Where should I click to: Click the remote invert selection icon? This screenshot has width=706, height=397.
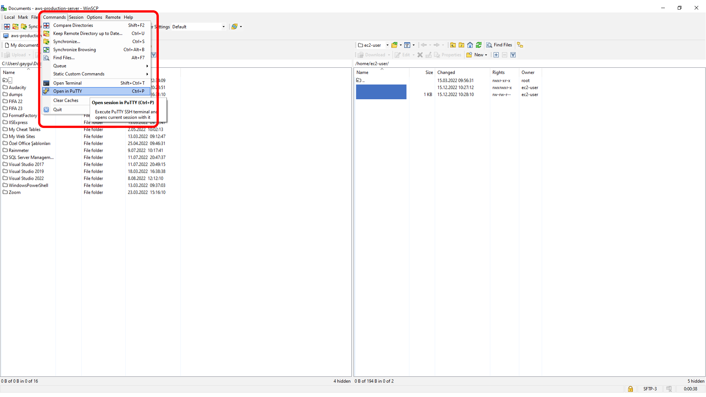pyautogui.click(x=513, y=55)
